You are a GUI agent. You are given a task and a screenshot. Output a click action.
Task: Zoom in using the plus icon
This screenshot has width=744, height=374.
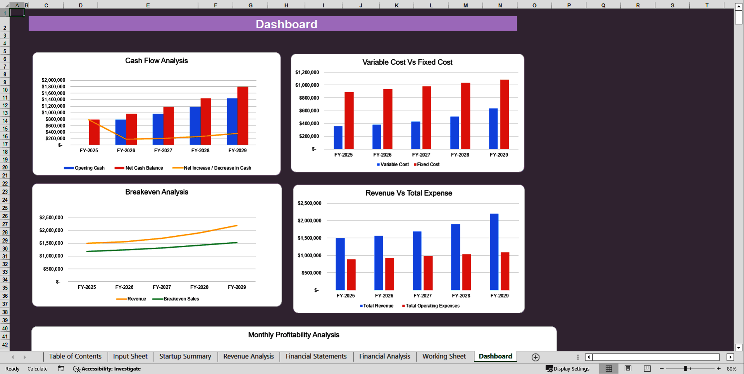(x=719, y=369)
